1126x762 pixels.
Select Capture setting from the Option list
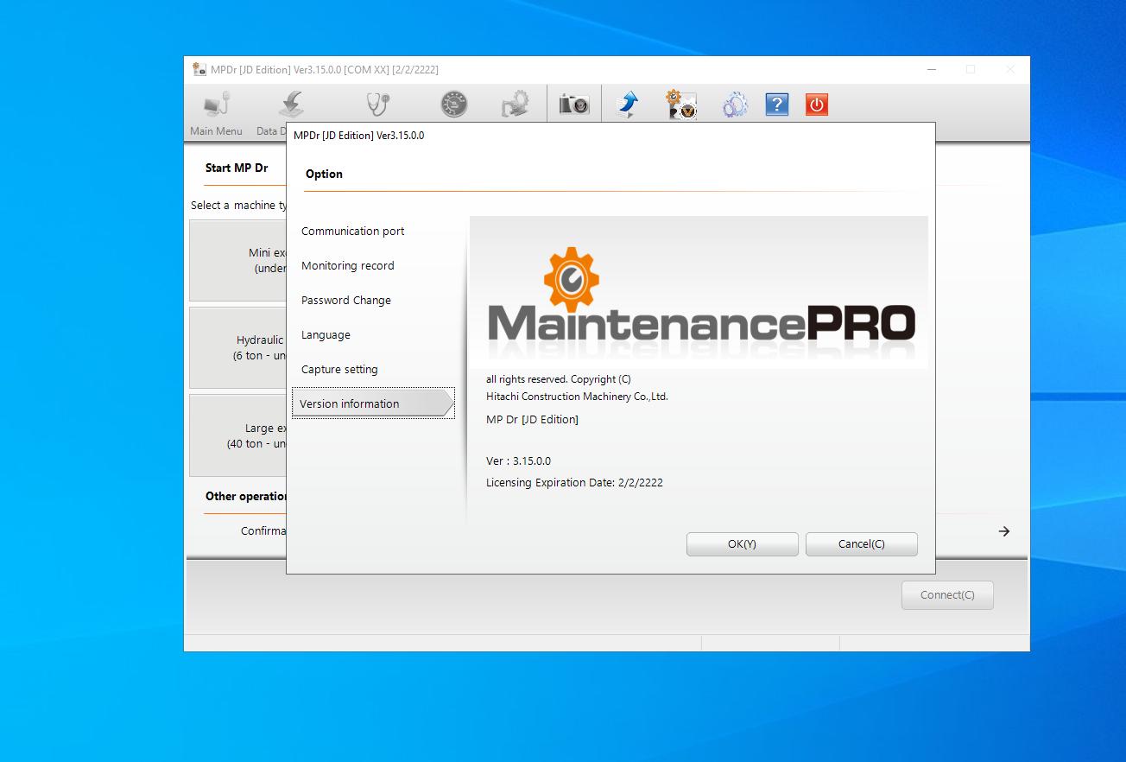pyautogui.click(x=338, y=369)
